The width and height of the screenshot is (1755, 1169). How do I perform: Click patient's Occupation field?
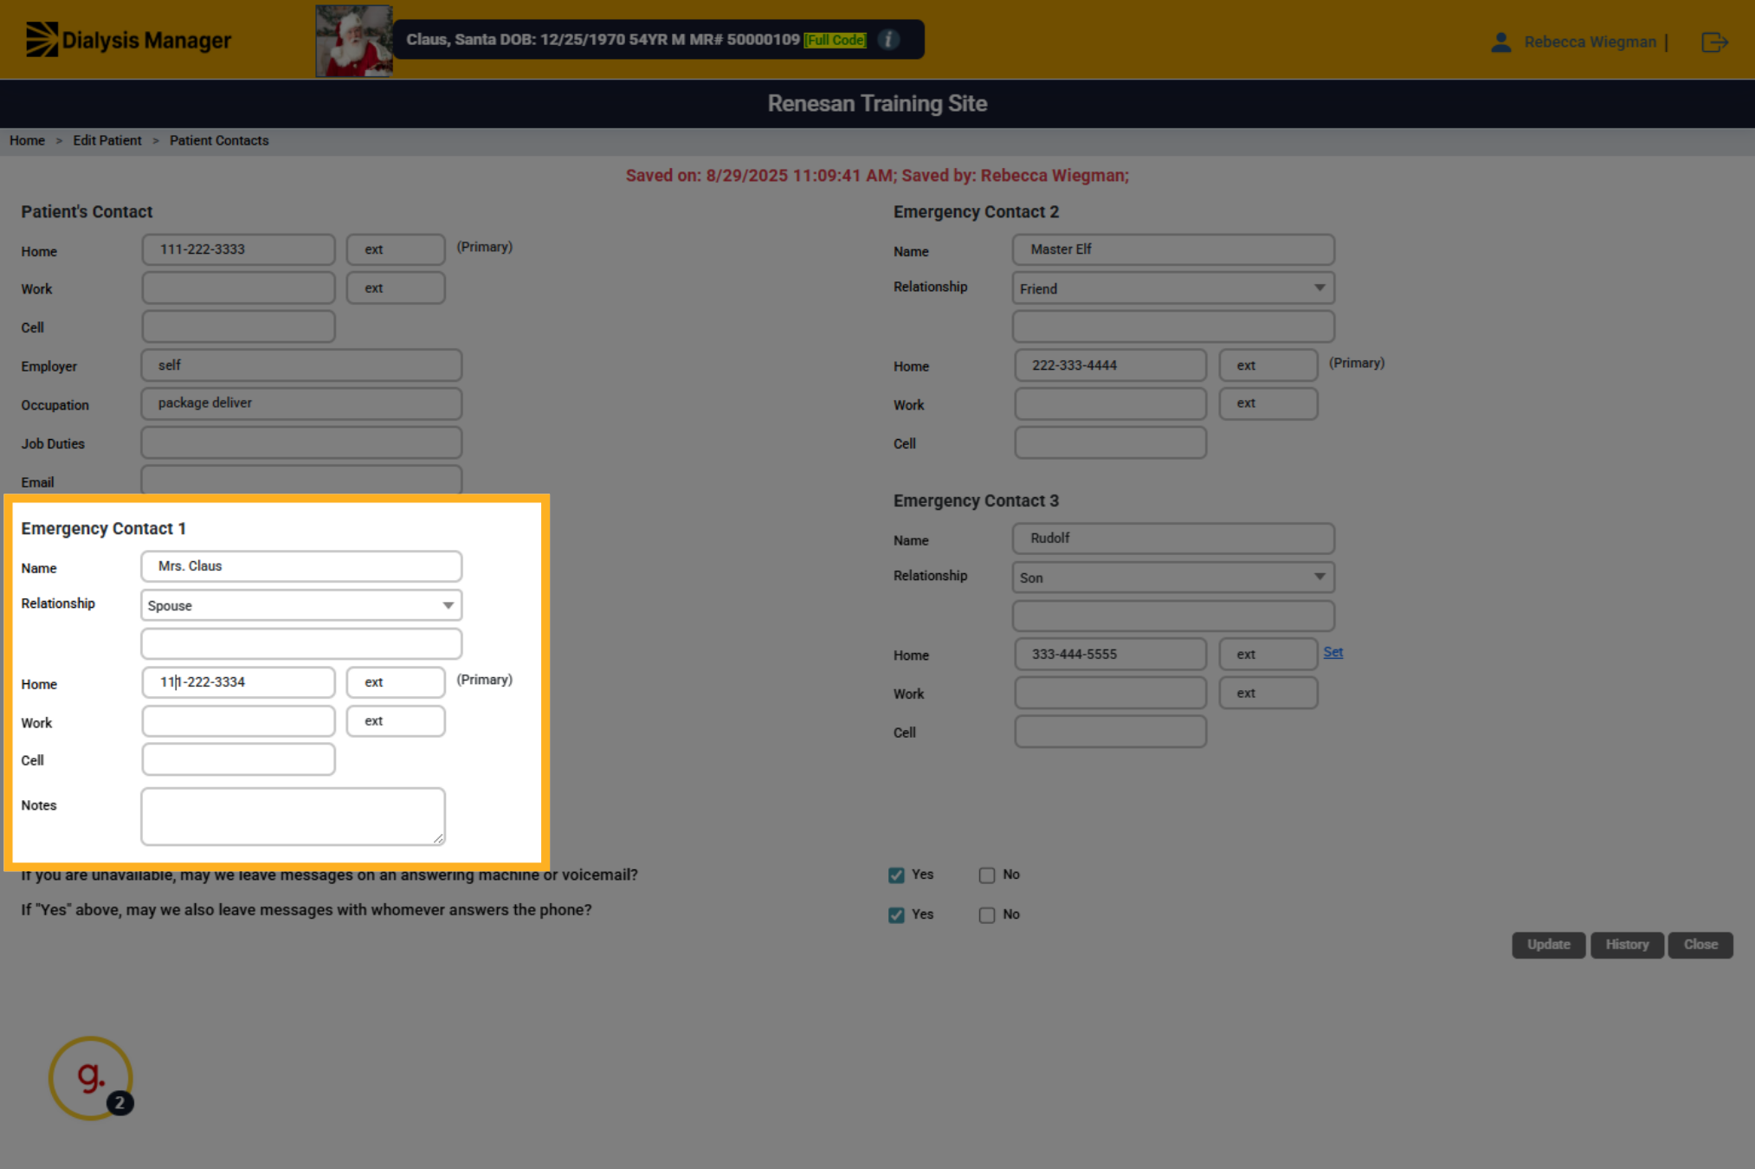(x=301, y=404)
